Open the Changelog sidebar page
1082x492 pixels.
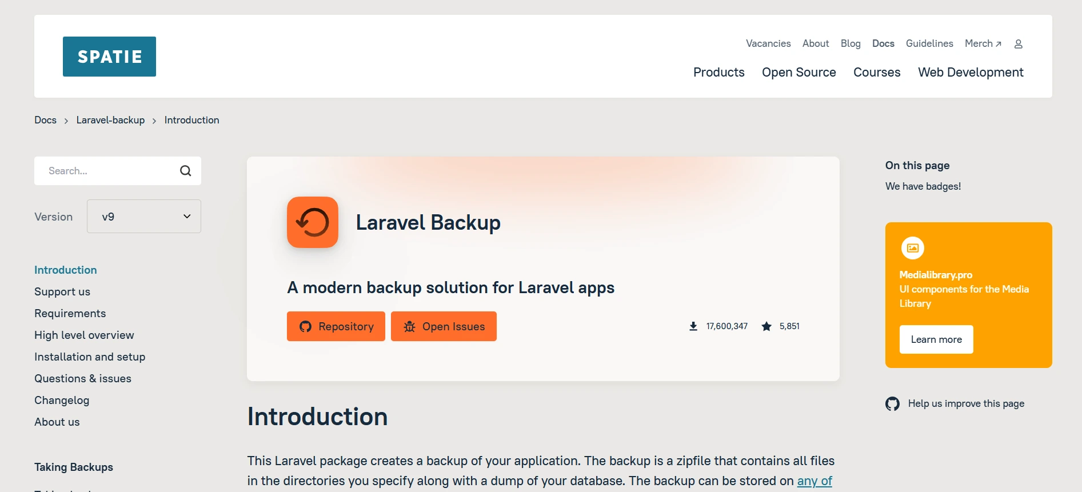62,400
